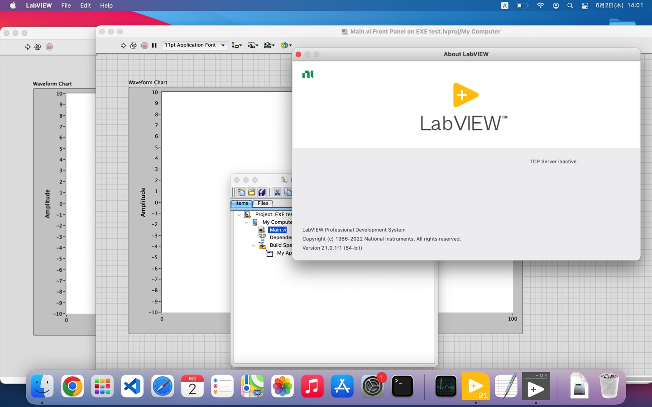Collapse the My Computer node
The height and width of the screenshot is (407, 652).
246,222
